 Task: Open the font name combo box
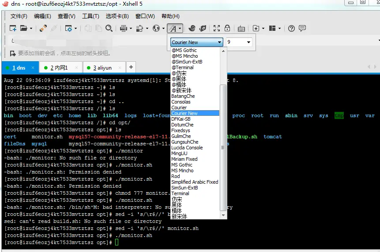point(196,42)
